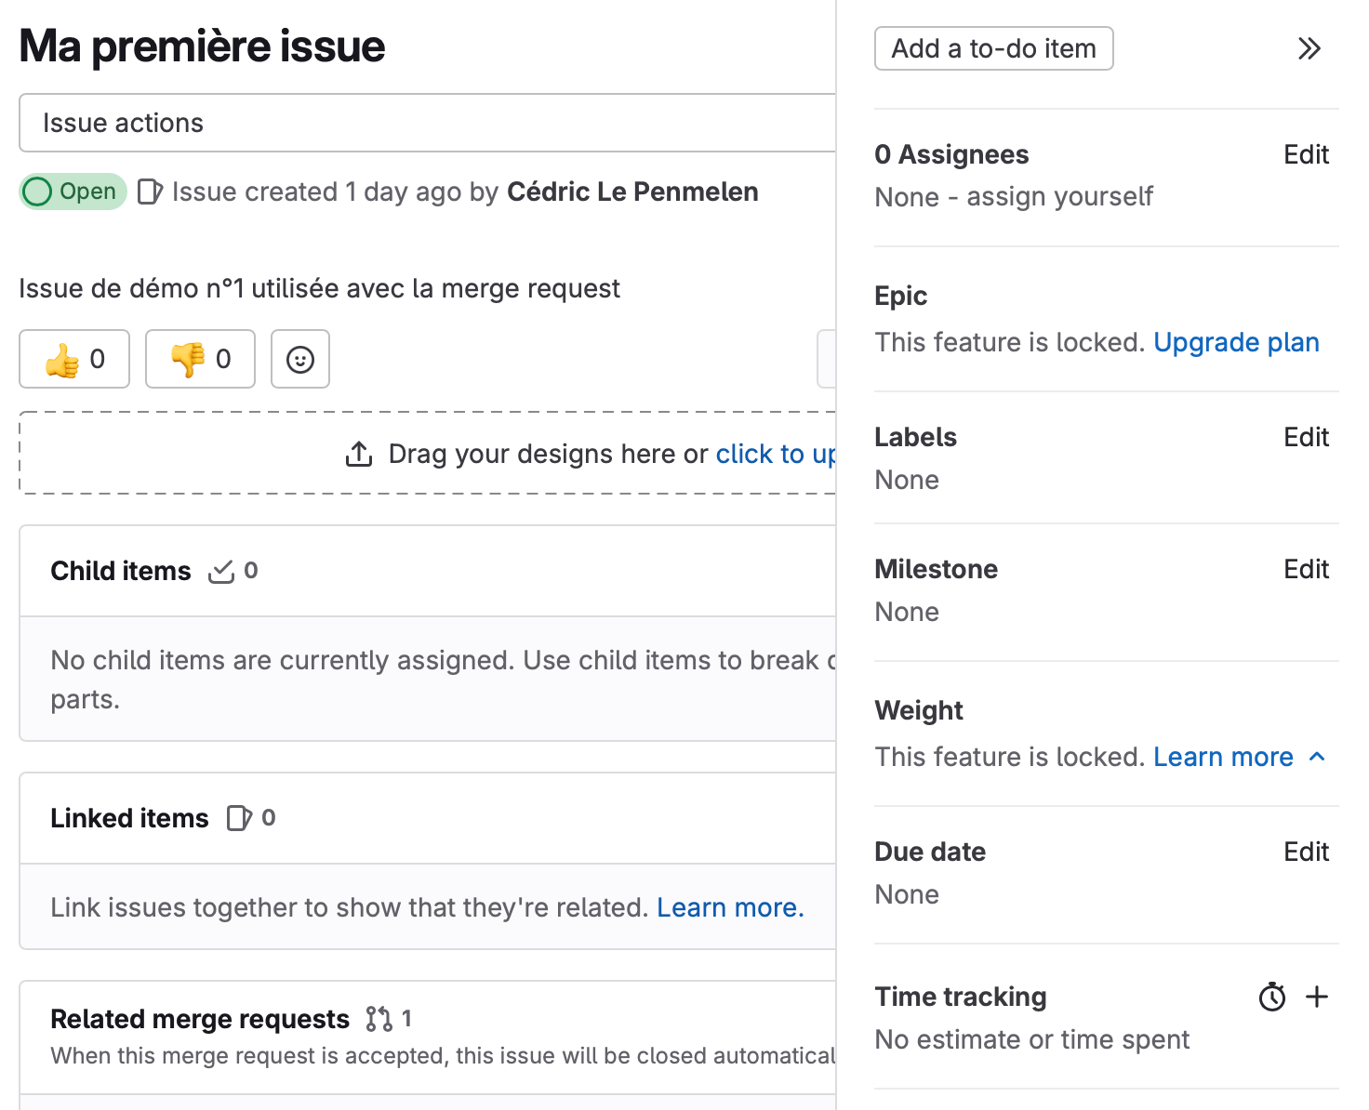Click the Open status badge
The height and width of the screenshot is (1110, 1369).
coord(72,192)
